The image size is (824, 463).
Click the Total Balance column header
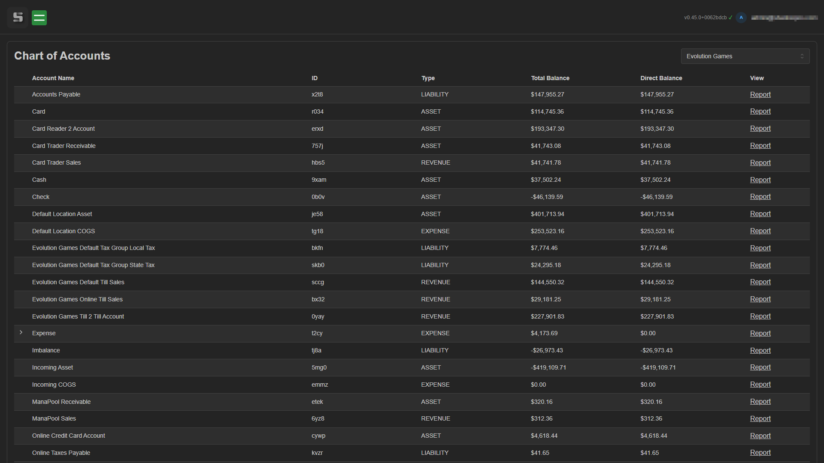tap(550, 78)
